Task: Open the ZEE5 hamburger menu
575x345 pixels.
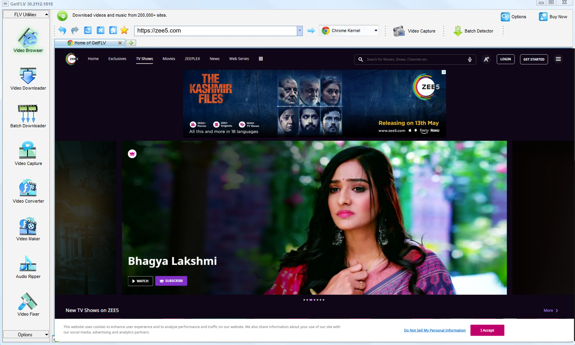Action: [558, 59]
